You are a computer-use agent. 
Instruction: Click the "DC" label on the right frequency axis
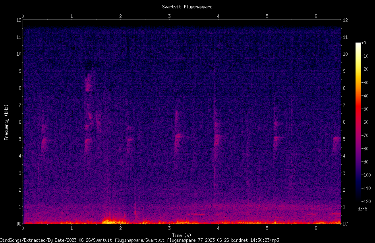[x=345, y=224]
